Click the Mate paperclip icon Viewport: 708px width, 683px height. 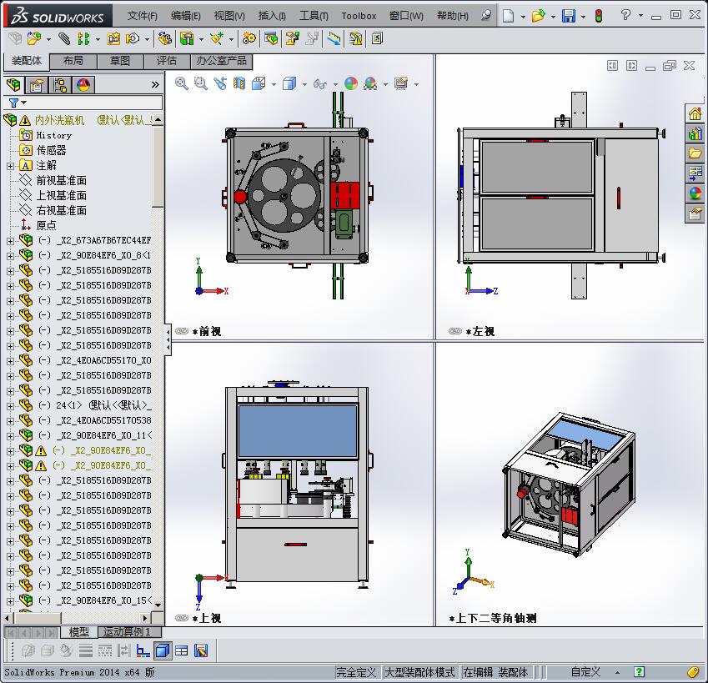tap(64, 39)
